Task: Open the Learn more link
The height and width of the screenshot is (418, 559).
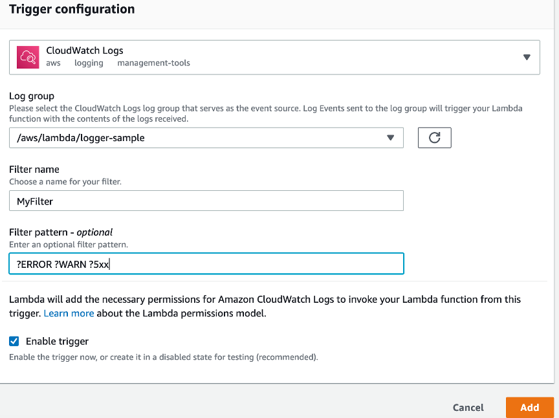Action: (x=69, y=313)
